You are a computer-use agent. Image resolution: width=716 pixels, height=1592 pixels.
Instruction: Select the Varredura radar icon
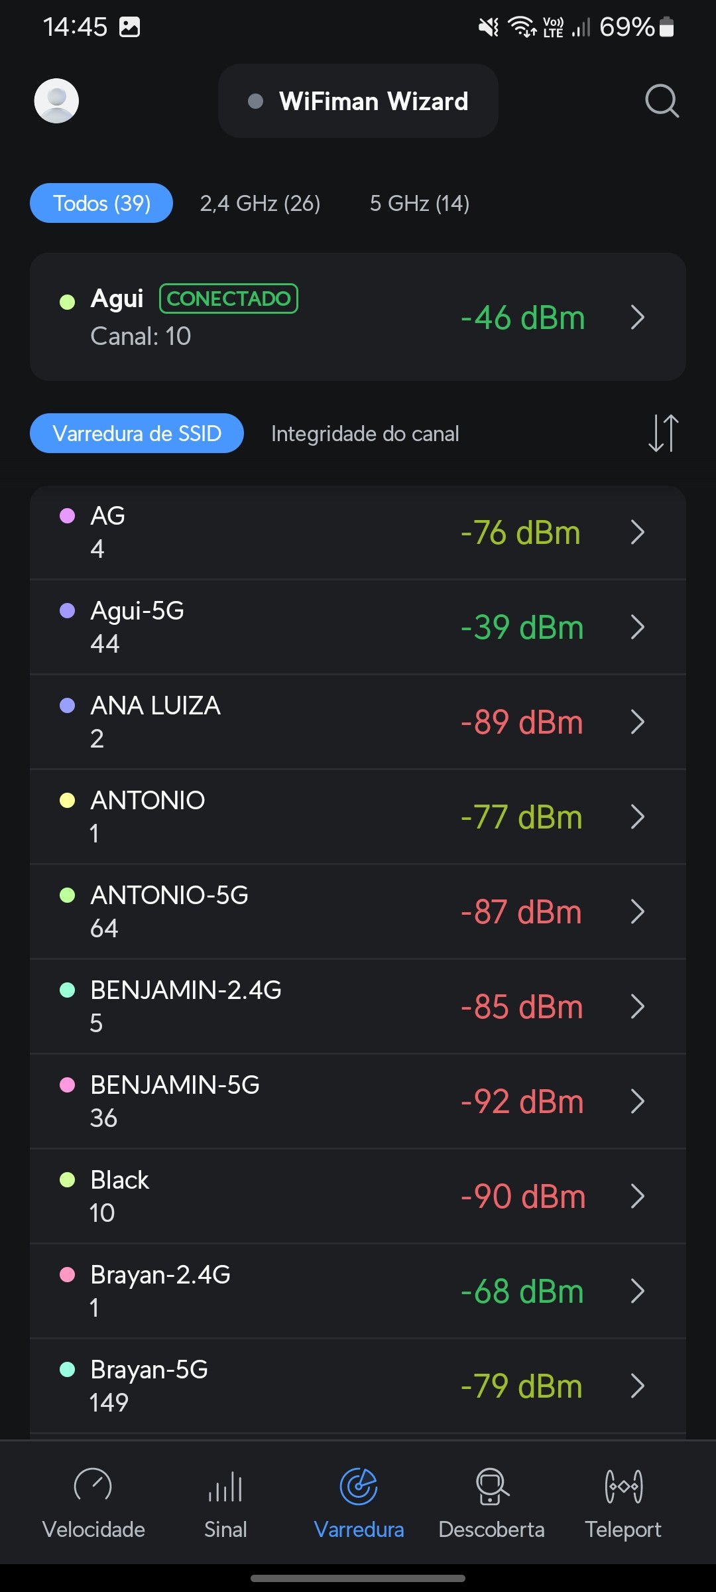[359, 1487]
